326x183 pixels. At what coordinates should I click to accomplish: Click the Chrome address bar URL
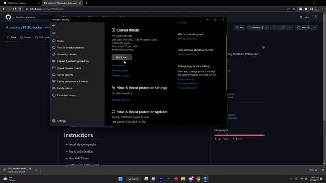click(47, 9)
